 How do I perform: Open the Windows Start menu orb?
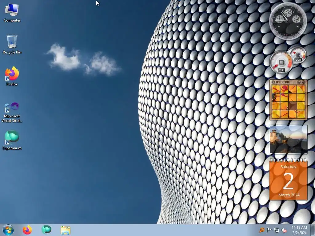coord(8,230)
